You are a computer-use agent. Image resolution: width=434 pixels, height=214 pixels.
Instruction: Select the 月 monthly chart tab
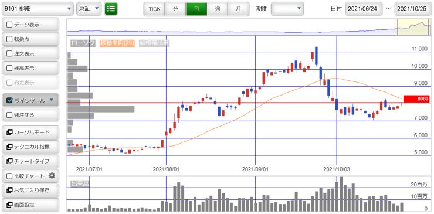click(x=239, y=9)
